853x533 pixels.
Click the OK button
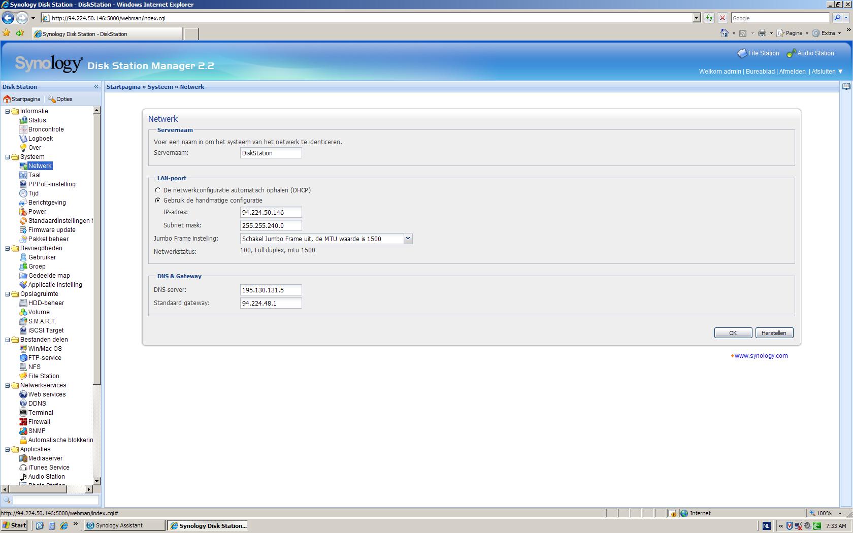coord(733,333)
